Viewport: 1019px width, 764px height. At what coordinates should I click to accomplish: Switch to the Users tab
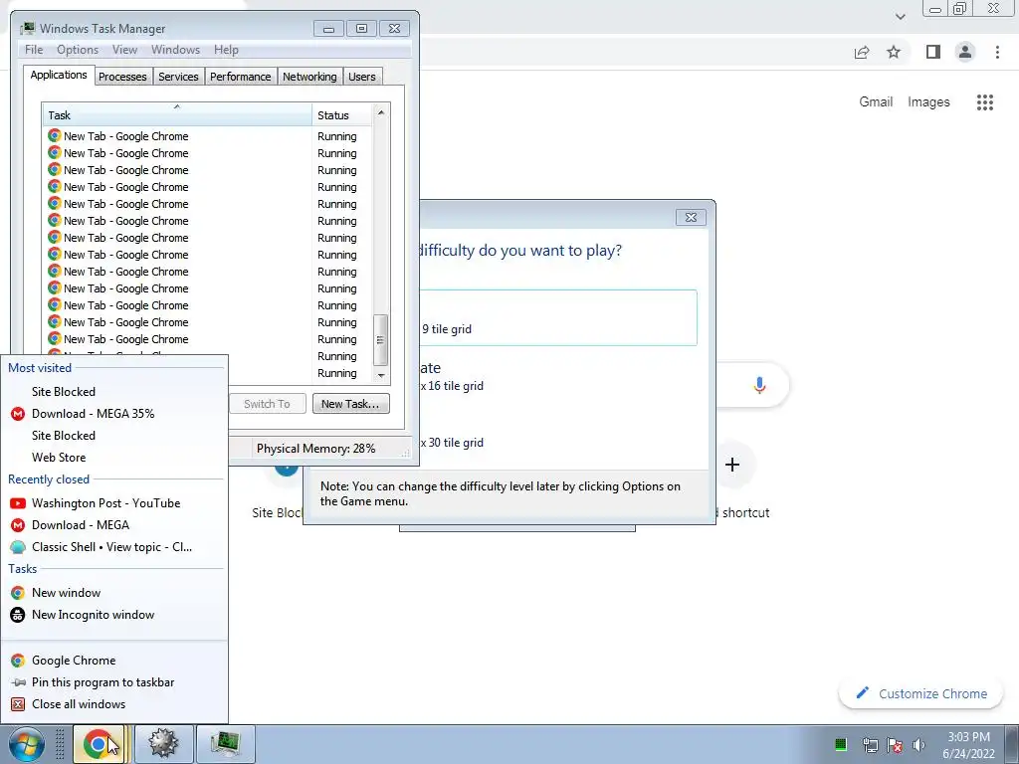(x=362, y=77)
